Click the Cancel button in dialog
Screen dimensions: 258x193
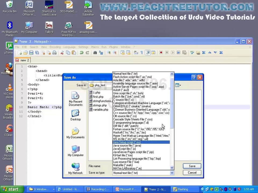coord(192,173)
